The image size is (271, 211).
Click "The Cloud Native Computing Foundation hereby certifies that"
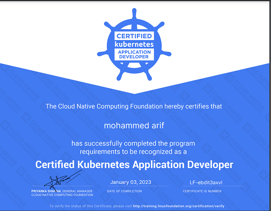coord(134,106)
